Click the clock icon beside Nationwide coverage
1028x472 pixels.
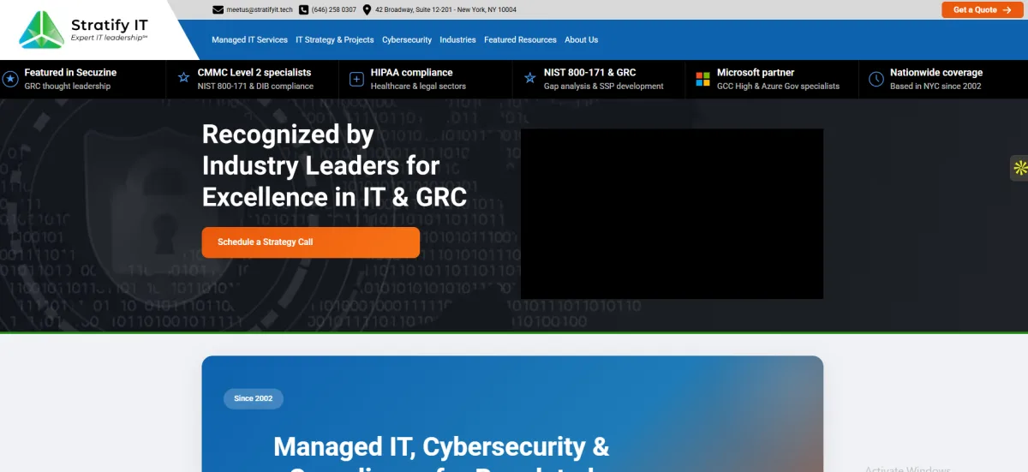tap(876, 79)
